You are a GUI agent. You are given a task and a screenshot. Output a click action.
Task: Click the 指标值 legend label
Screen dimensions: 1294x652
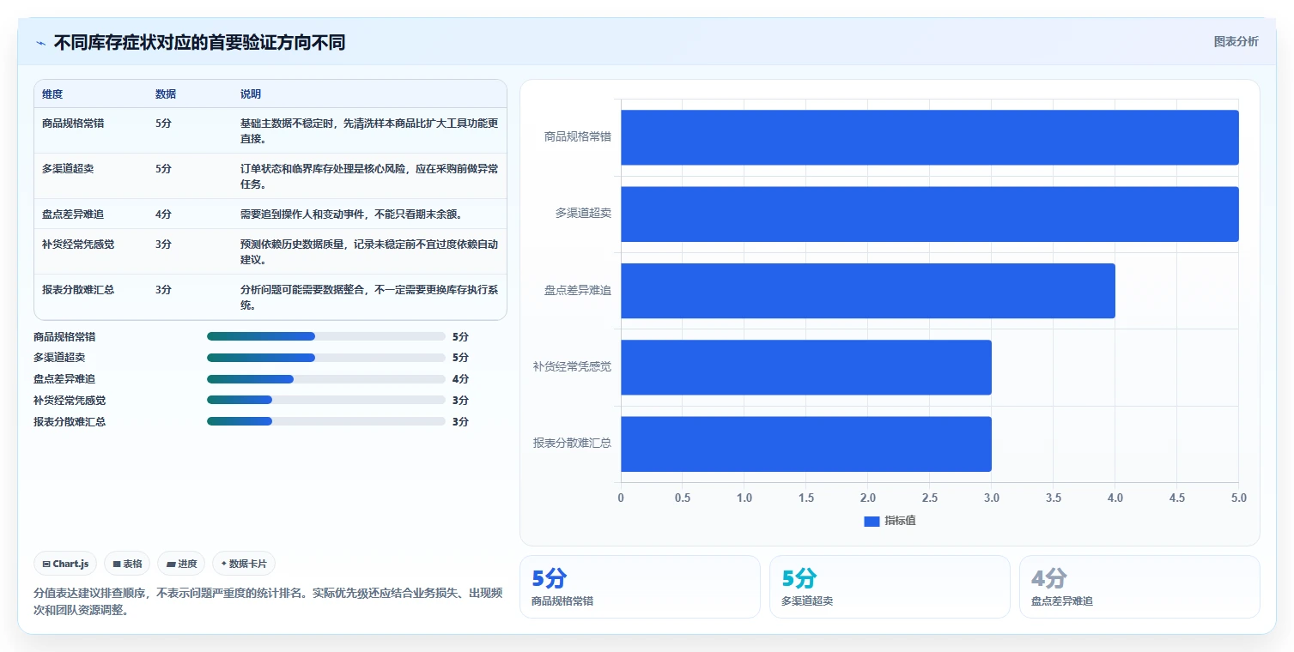coord(901,522)
